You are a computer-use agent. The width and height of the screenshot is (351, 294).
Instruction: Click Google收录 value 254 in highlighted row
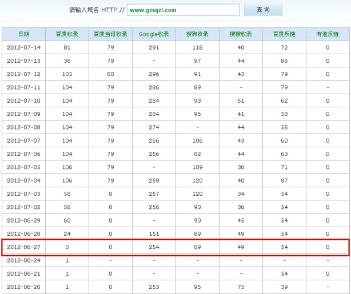pyautogui.click(x=154, y=247)
